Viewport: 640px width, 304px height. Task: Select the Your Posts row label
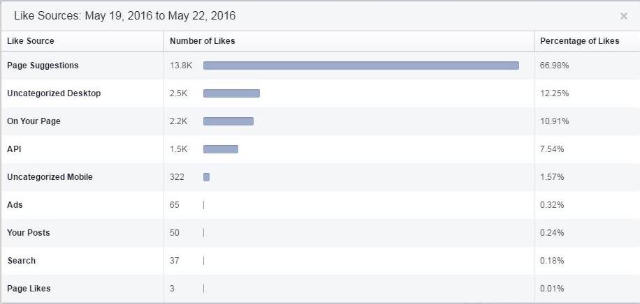coord(28,233)
